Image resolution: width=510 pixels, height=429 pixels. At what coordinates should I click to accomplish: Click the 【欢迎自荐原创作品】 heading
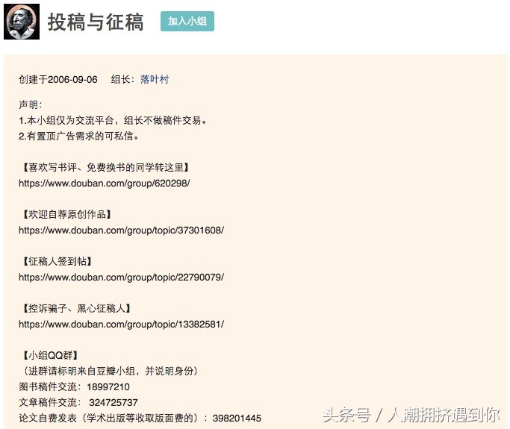pyautogui.click(x=67, y=214)
